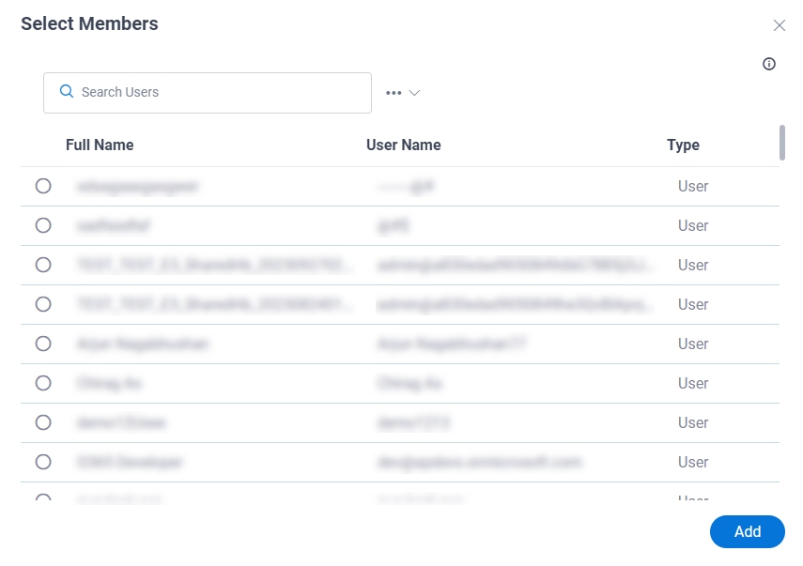Click into the Search Users field

click(x=208, y=93)
